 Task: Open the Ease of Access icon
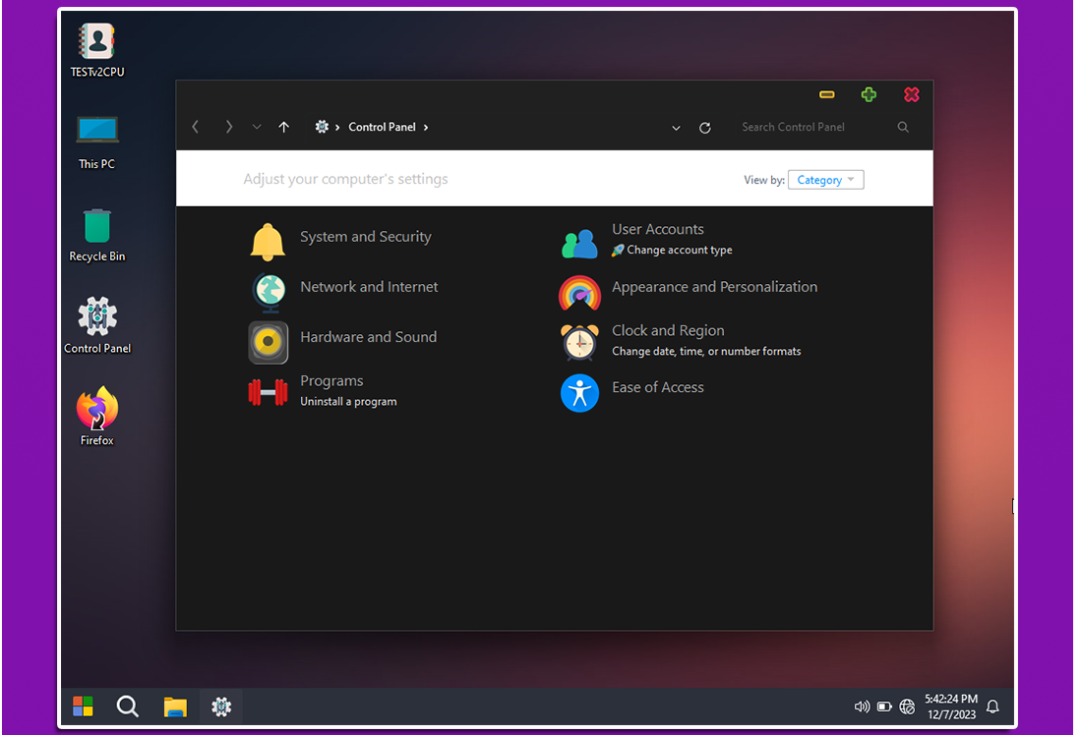point(579,393)
